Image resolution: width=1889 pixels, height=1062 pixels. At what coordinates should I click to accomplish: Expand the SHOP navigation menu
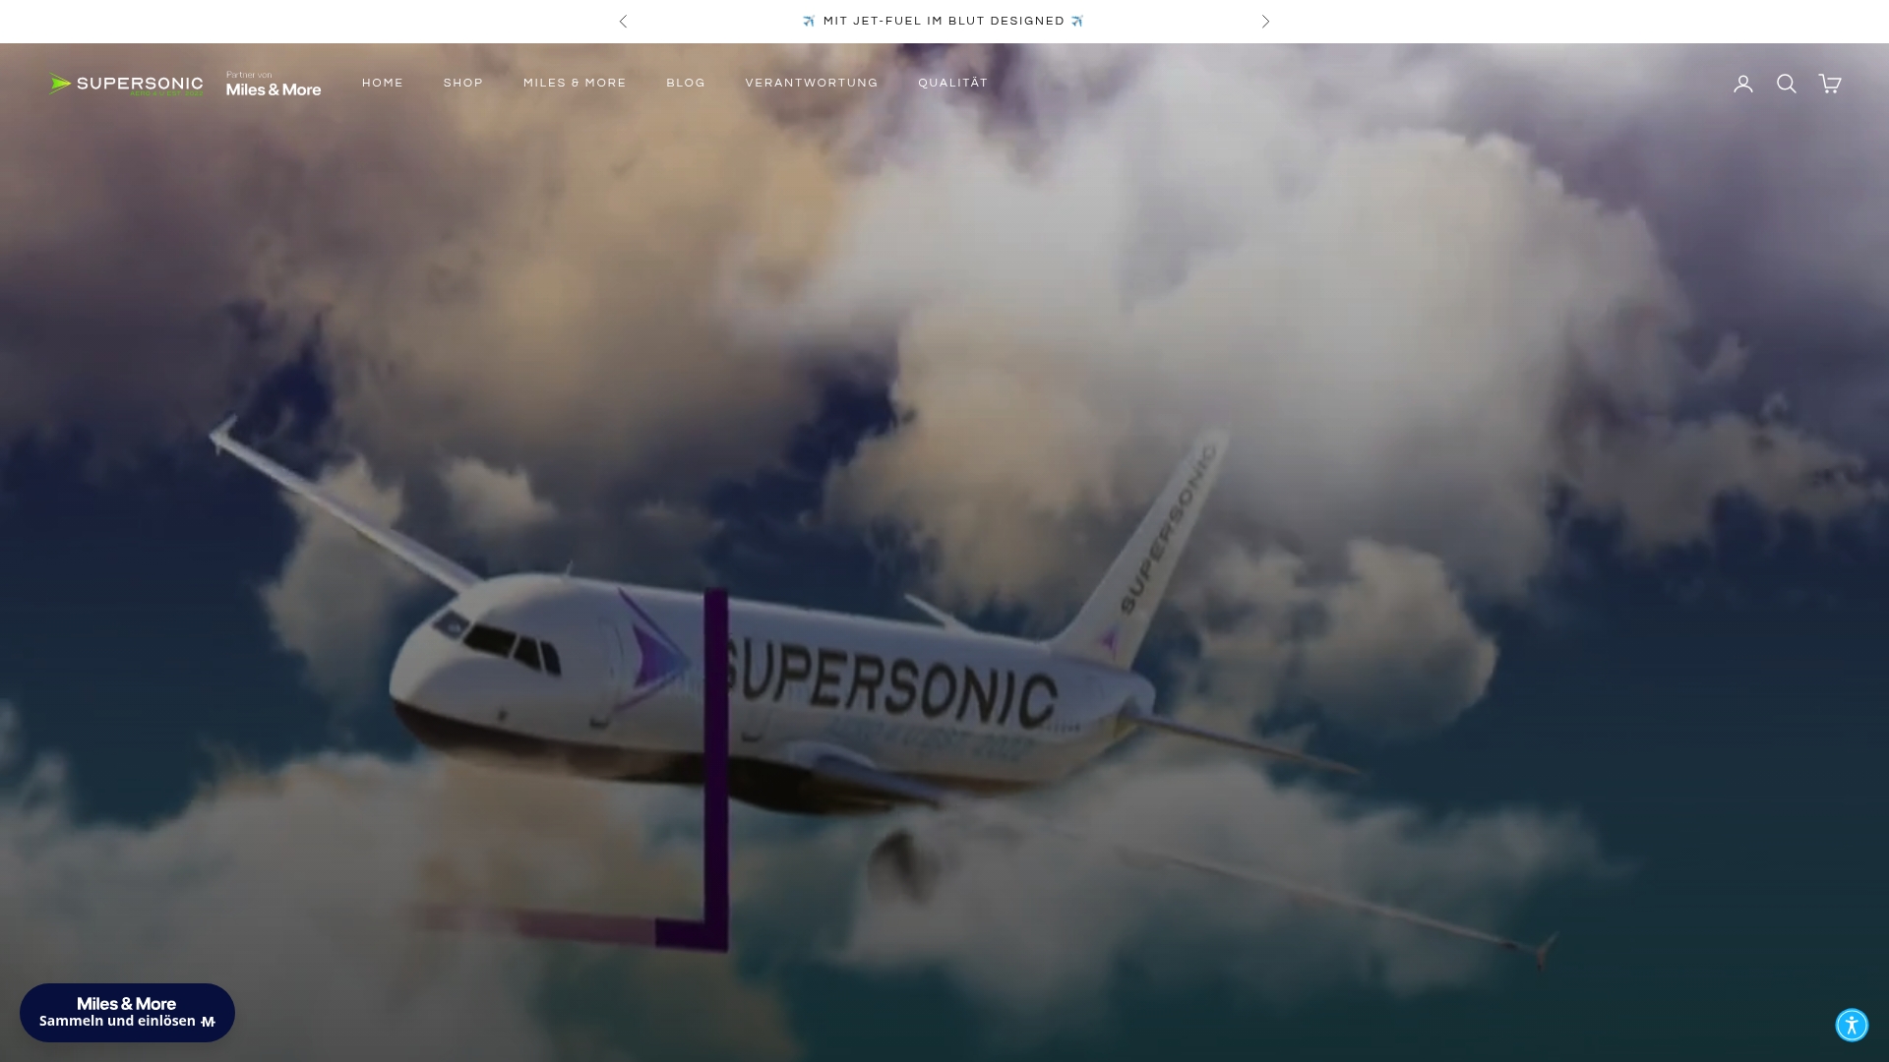point(462,83)
